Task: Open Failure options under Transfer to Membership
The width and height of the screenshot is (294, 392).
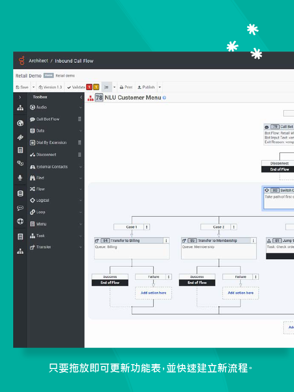Action: (256, 277)
